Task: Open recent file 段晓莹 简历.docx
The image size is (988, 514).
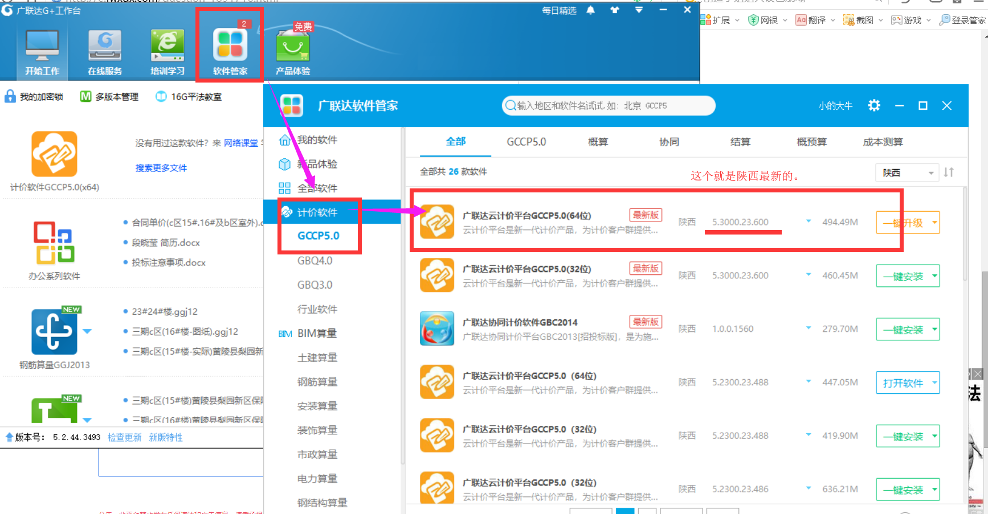Action: (166, 242)
